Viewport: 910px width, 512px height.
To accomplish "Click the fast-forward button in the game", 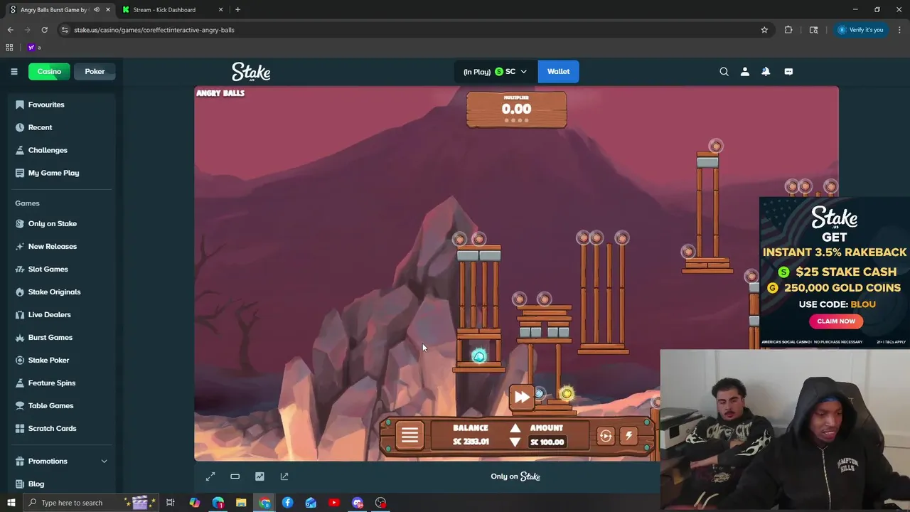I will (522, 398).
